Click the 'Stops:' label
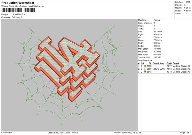The width and height of the screenshot is (192, 135). point(141,26)
